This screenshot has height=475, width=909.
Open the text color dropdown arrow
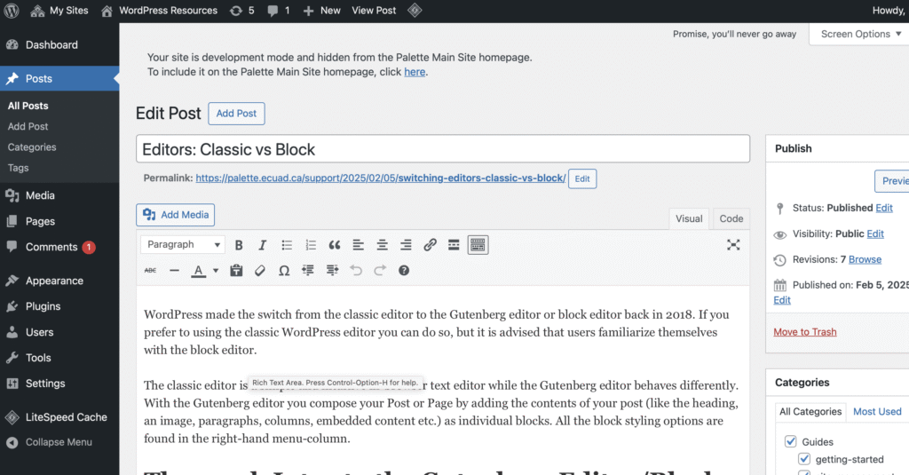pos(216,270)
